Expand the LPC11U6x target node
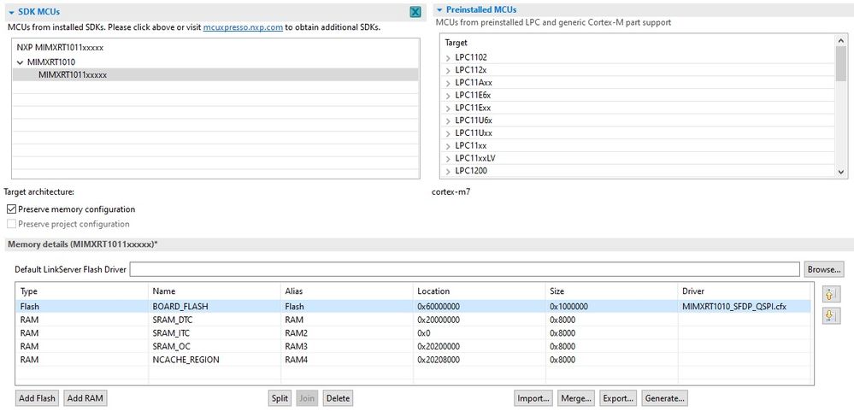This screenshot has height=411, width=854. tap(448, 120)
